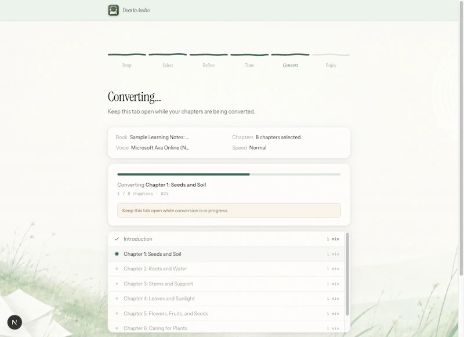This screenshot has height=337, width=464.
Task: Click the page vertical scrollbar
Action: [x=461, y=139]
